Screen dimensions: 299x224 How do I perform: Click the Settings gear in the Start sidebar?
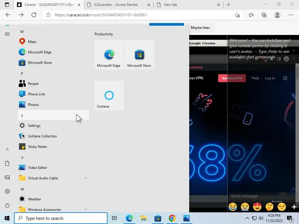pos(7,191)
